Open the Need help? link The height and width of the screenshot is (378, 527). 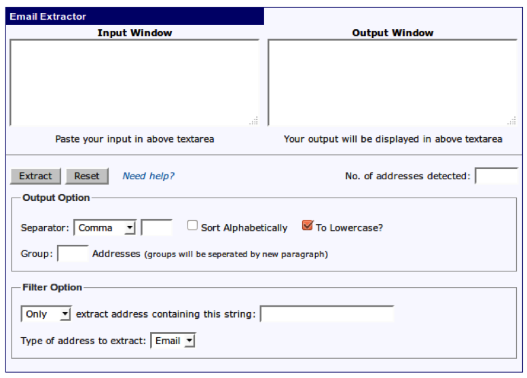click(x=148, y=176)
